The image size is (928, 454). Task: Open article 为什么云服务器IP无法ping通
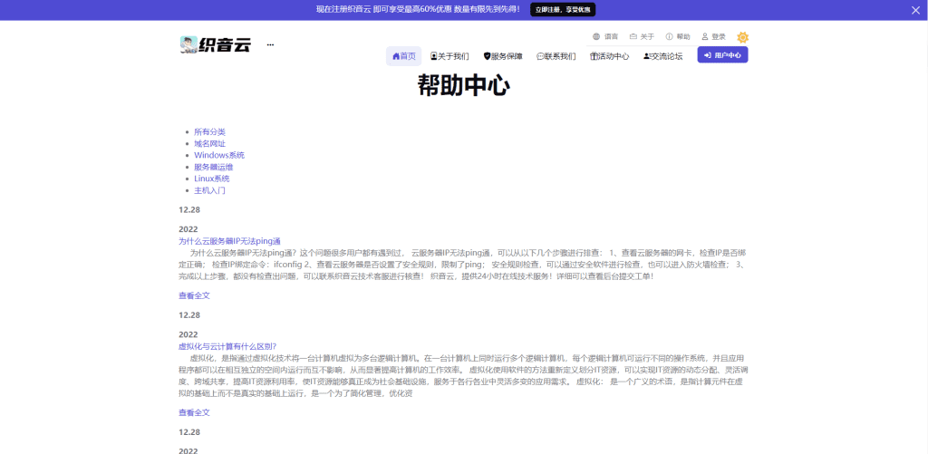tap(229, 241)
